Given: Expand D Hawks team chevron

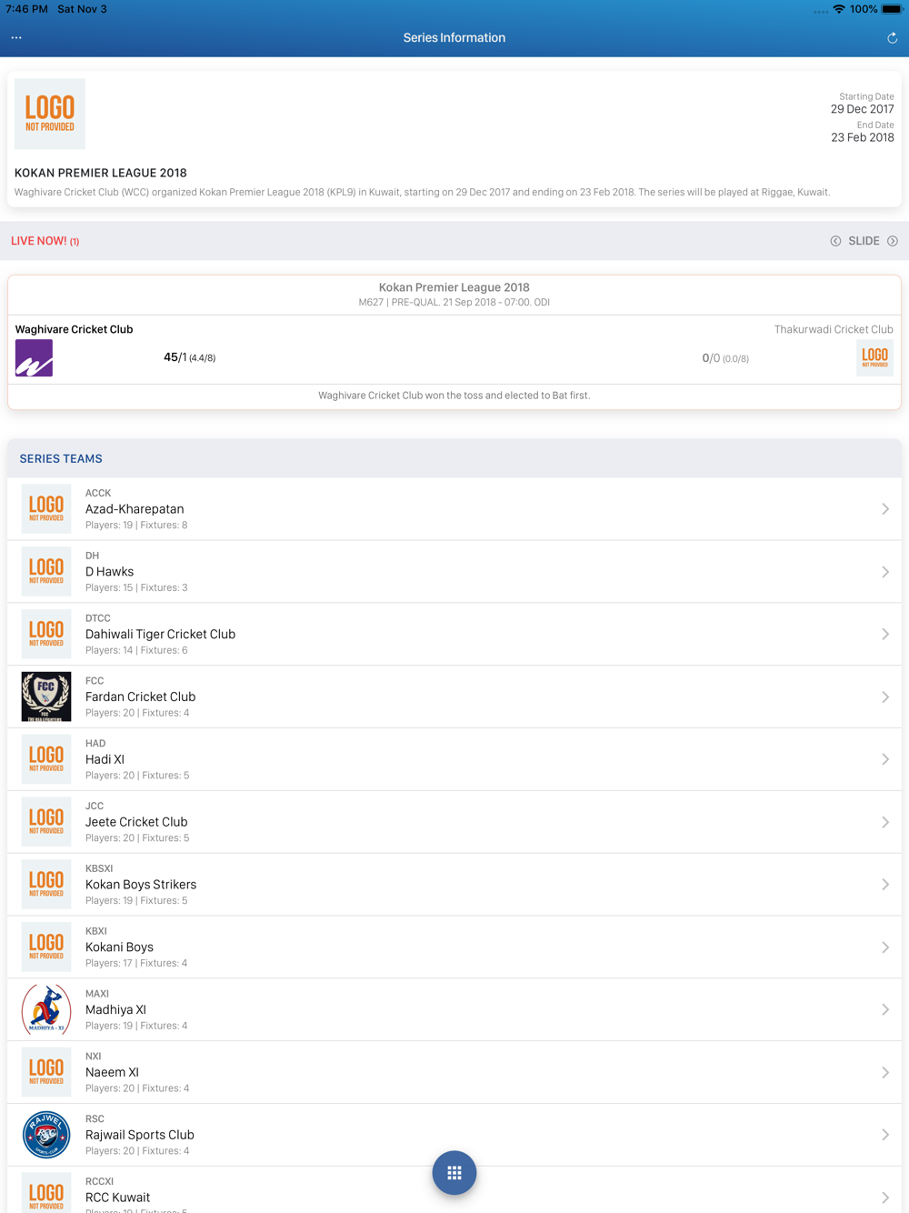Looking at the screenshot, I should 884,572.
